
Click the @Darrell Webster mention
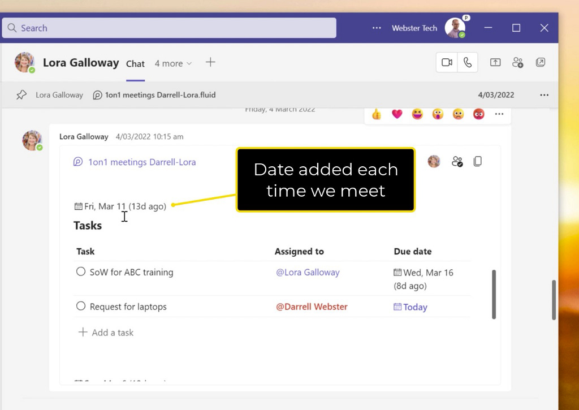312,307
